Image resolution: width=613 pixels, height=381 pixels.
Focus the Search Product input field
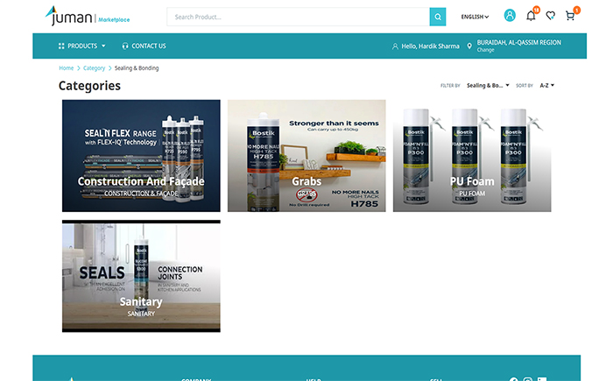click(x=299, y=17)
